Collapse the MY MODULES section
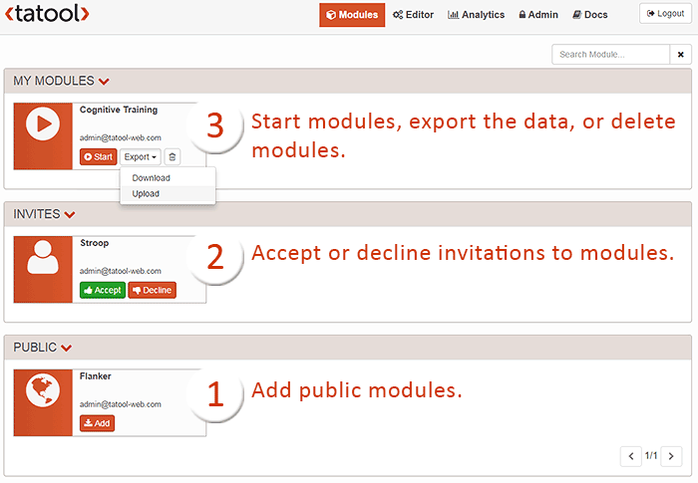Image resolution: width=698 pixels, height=483 pixels. (x=104, y=81)
